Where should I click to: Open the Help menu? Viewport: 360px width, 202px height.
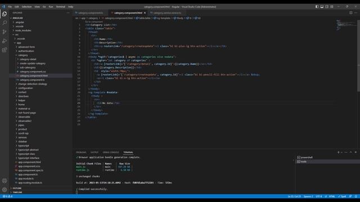pyautogui.click(x=71, y=7)
